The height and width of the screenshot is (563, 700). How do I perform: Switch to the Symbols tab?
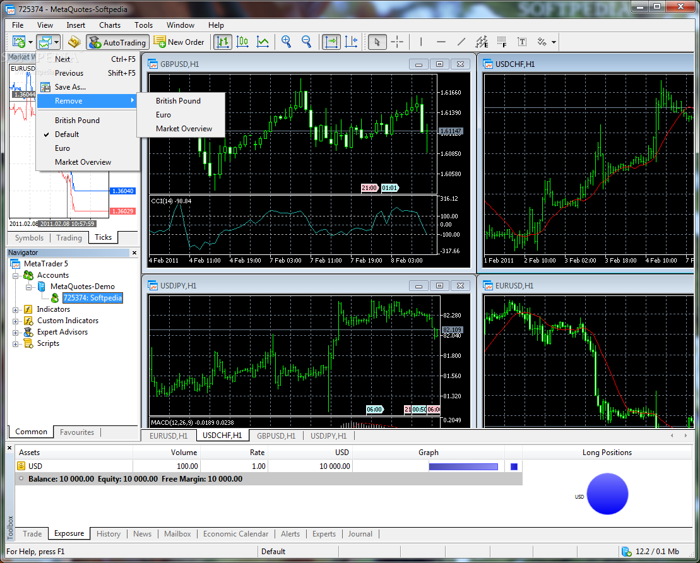point(30,238)
